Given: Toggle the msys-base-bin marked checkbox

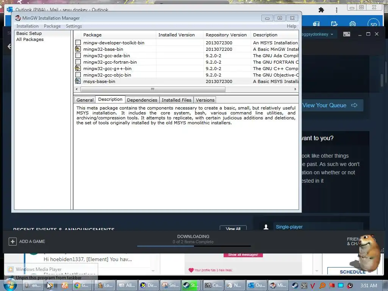Looking at the screenshot, I should 78,81.
